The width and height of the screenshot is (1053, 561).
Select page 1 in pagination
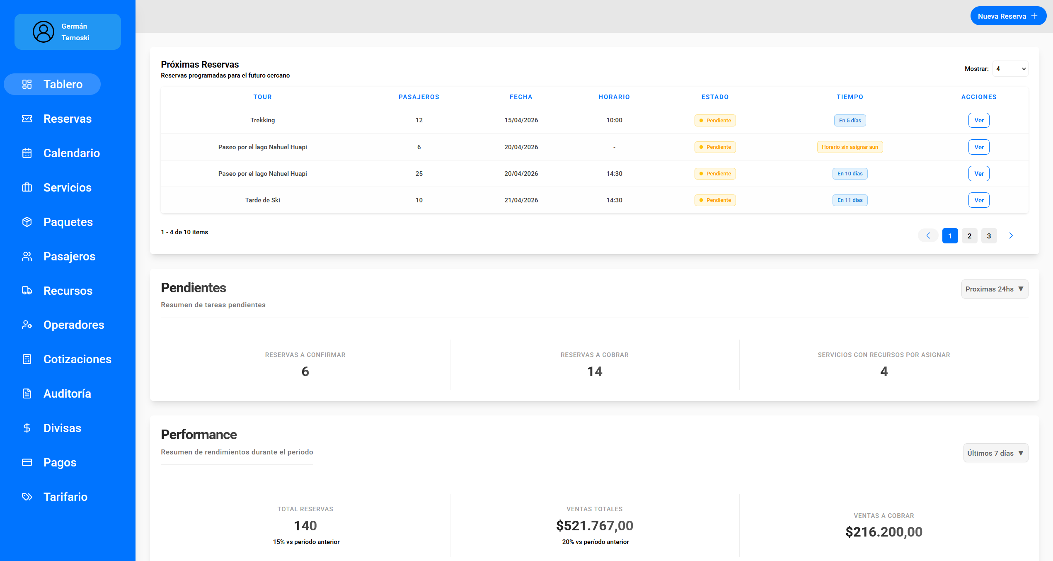point(950,236)
